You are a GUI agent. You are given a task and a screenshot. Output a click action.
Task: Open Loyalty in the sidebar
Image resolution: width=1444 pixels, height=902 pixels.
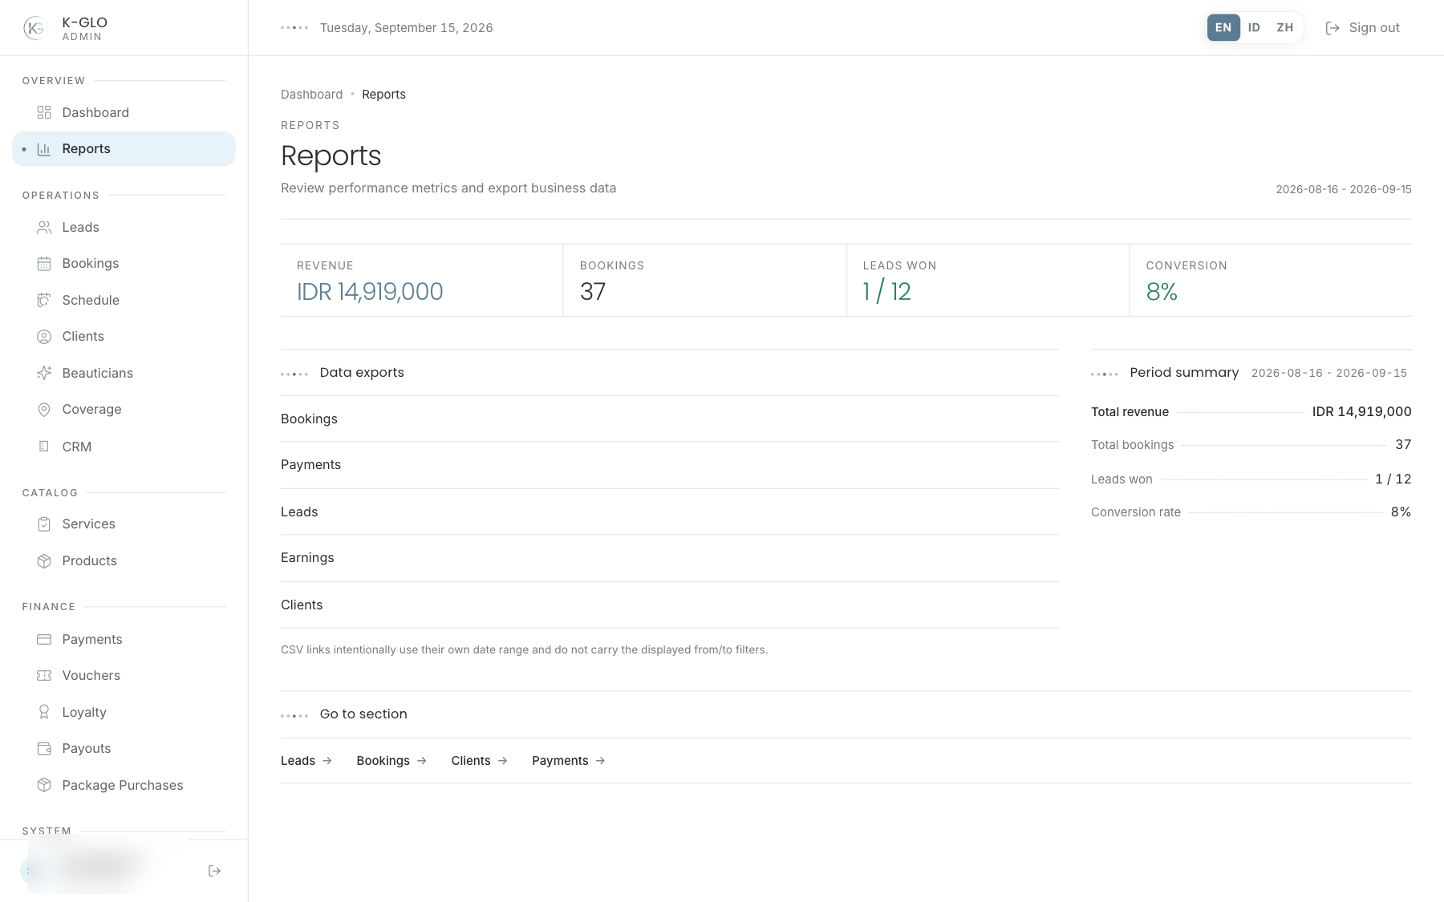coord(124,712)
